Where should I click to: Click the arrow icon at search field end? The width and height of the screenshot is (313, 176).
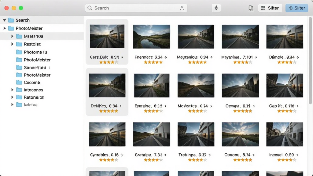[182, 8]
